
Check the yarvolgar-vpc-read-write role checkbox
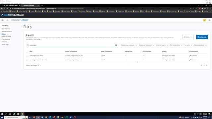click(27, 60)
